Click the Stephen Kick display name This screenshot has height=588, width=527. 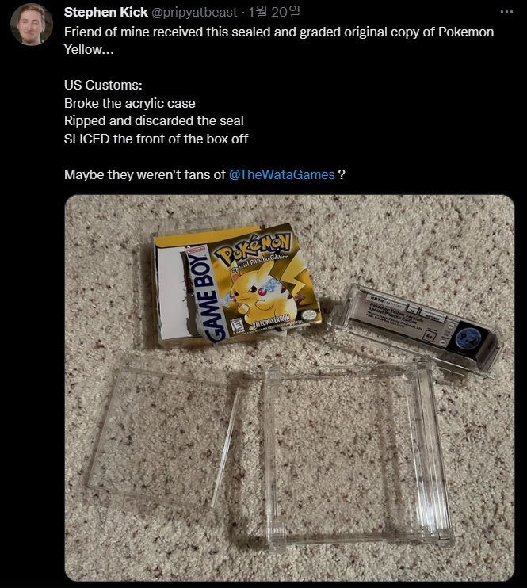[x=105, y=13]
